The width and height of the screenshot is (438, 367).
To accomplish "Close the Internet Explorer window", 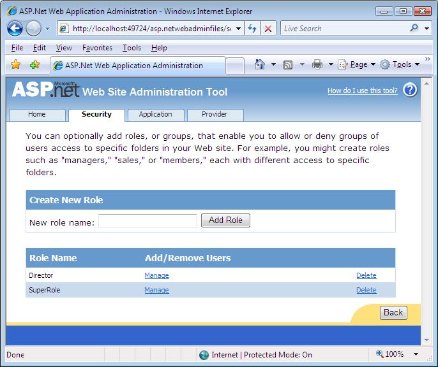I will pyautogui.click(x=423, y=11).
